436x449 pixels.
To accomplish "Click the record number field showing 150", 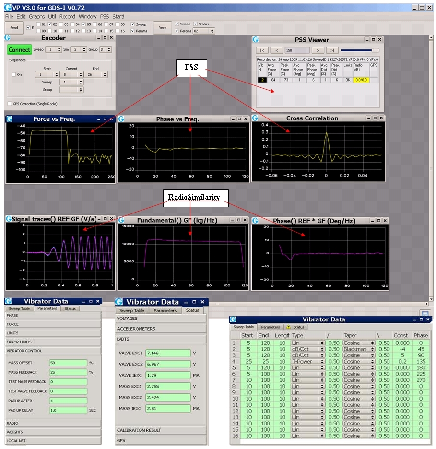I will pos(297,50).
